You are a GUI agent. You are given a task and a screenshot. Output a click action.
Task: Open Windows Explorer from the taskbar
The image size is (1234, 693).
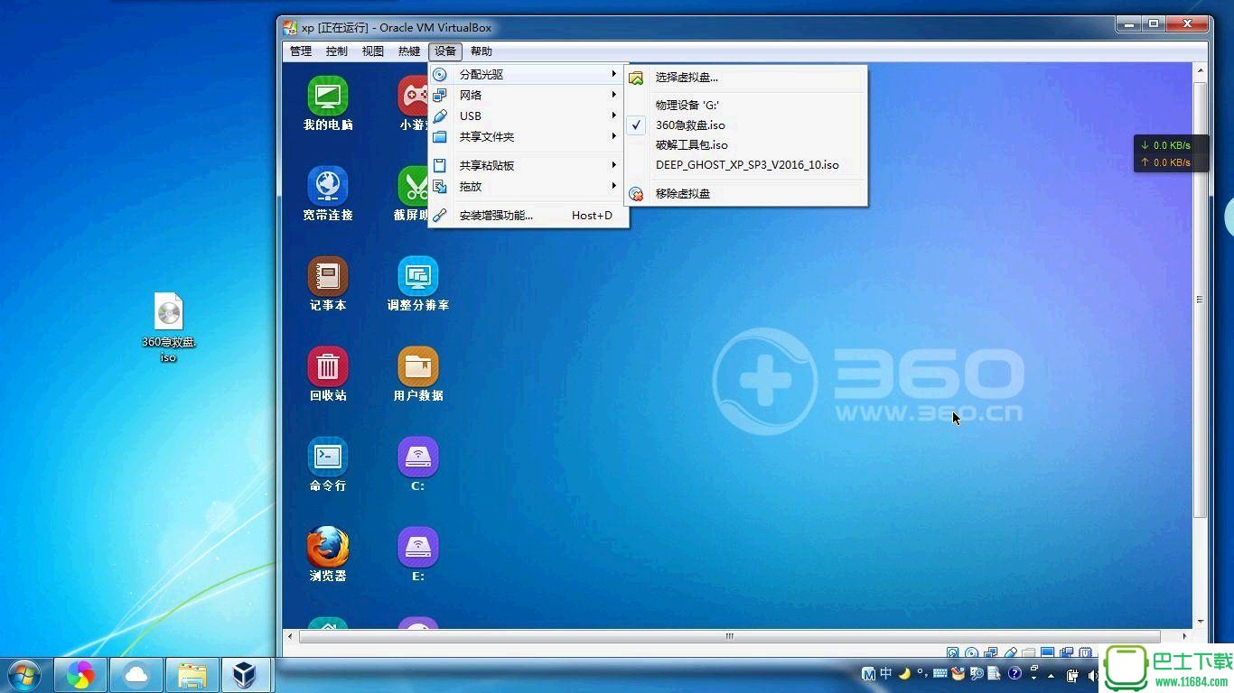coord(192,674)
